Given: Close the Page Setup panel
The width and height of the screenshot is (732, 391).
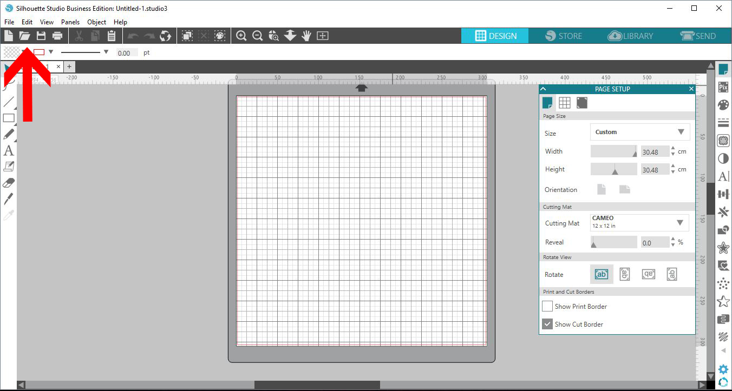Looking at the screenshot, I should pos(691,89).
